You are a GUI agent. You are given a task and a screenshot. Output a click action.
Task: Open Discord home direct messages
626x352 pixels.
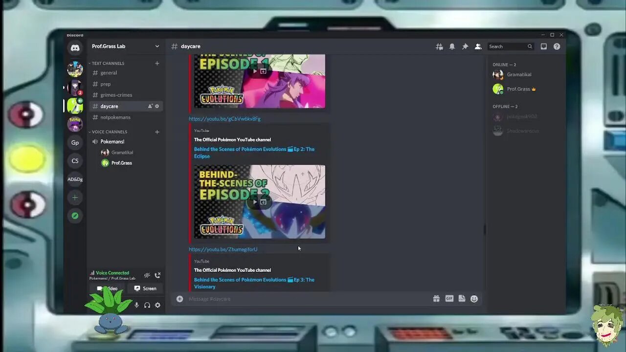click(75, 48)
